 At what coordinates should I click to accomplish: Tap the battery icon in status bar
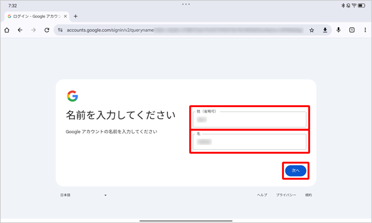pos(361,6)
